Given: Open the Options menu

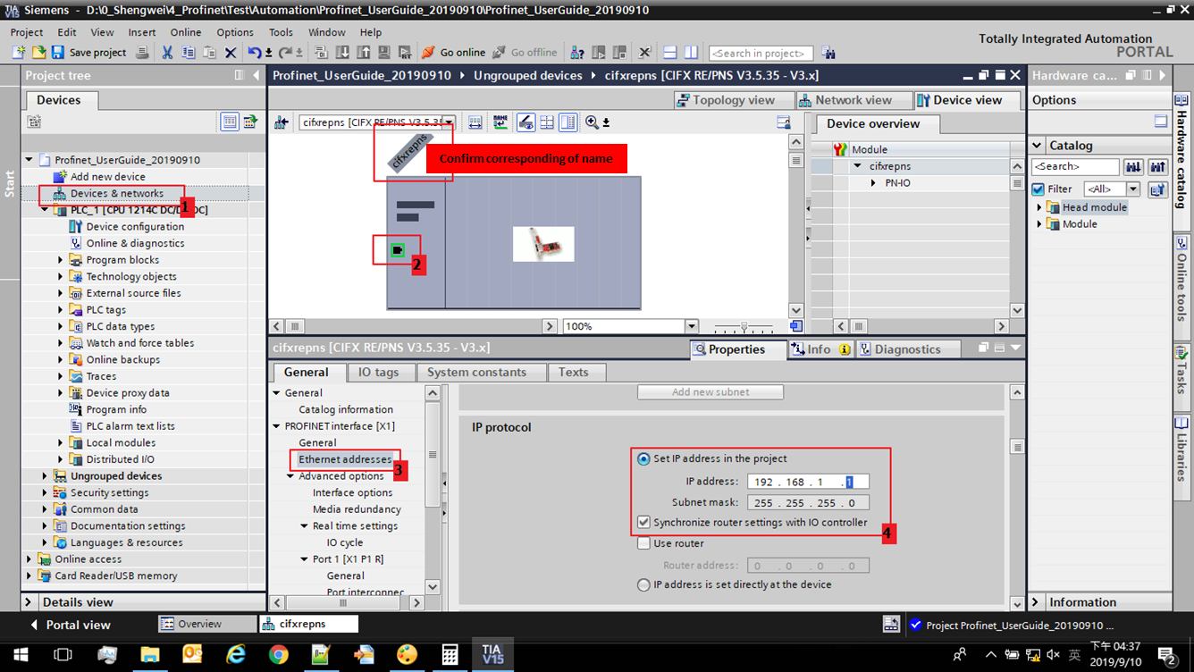Looking at the screenshot, I should [x=235, y=32].
